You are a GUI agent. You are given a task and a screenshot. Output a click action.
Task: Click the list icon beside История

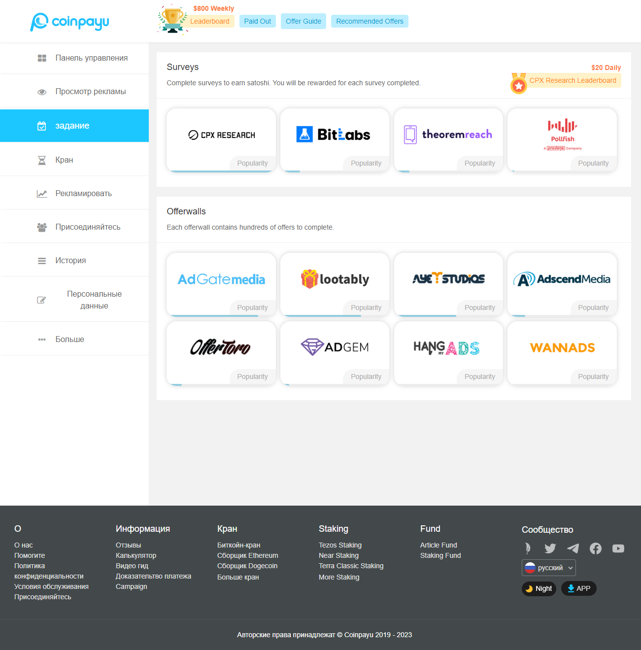[x=42, y=261]
